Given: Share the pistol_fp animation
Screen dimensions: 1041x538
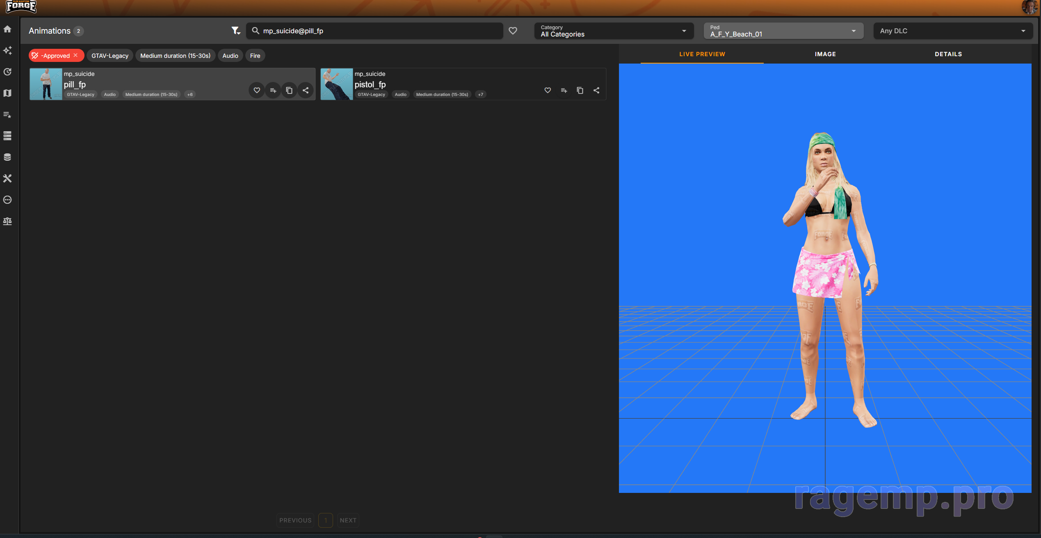Looking at the screenshot, I should pos(596,90).
